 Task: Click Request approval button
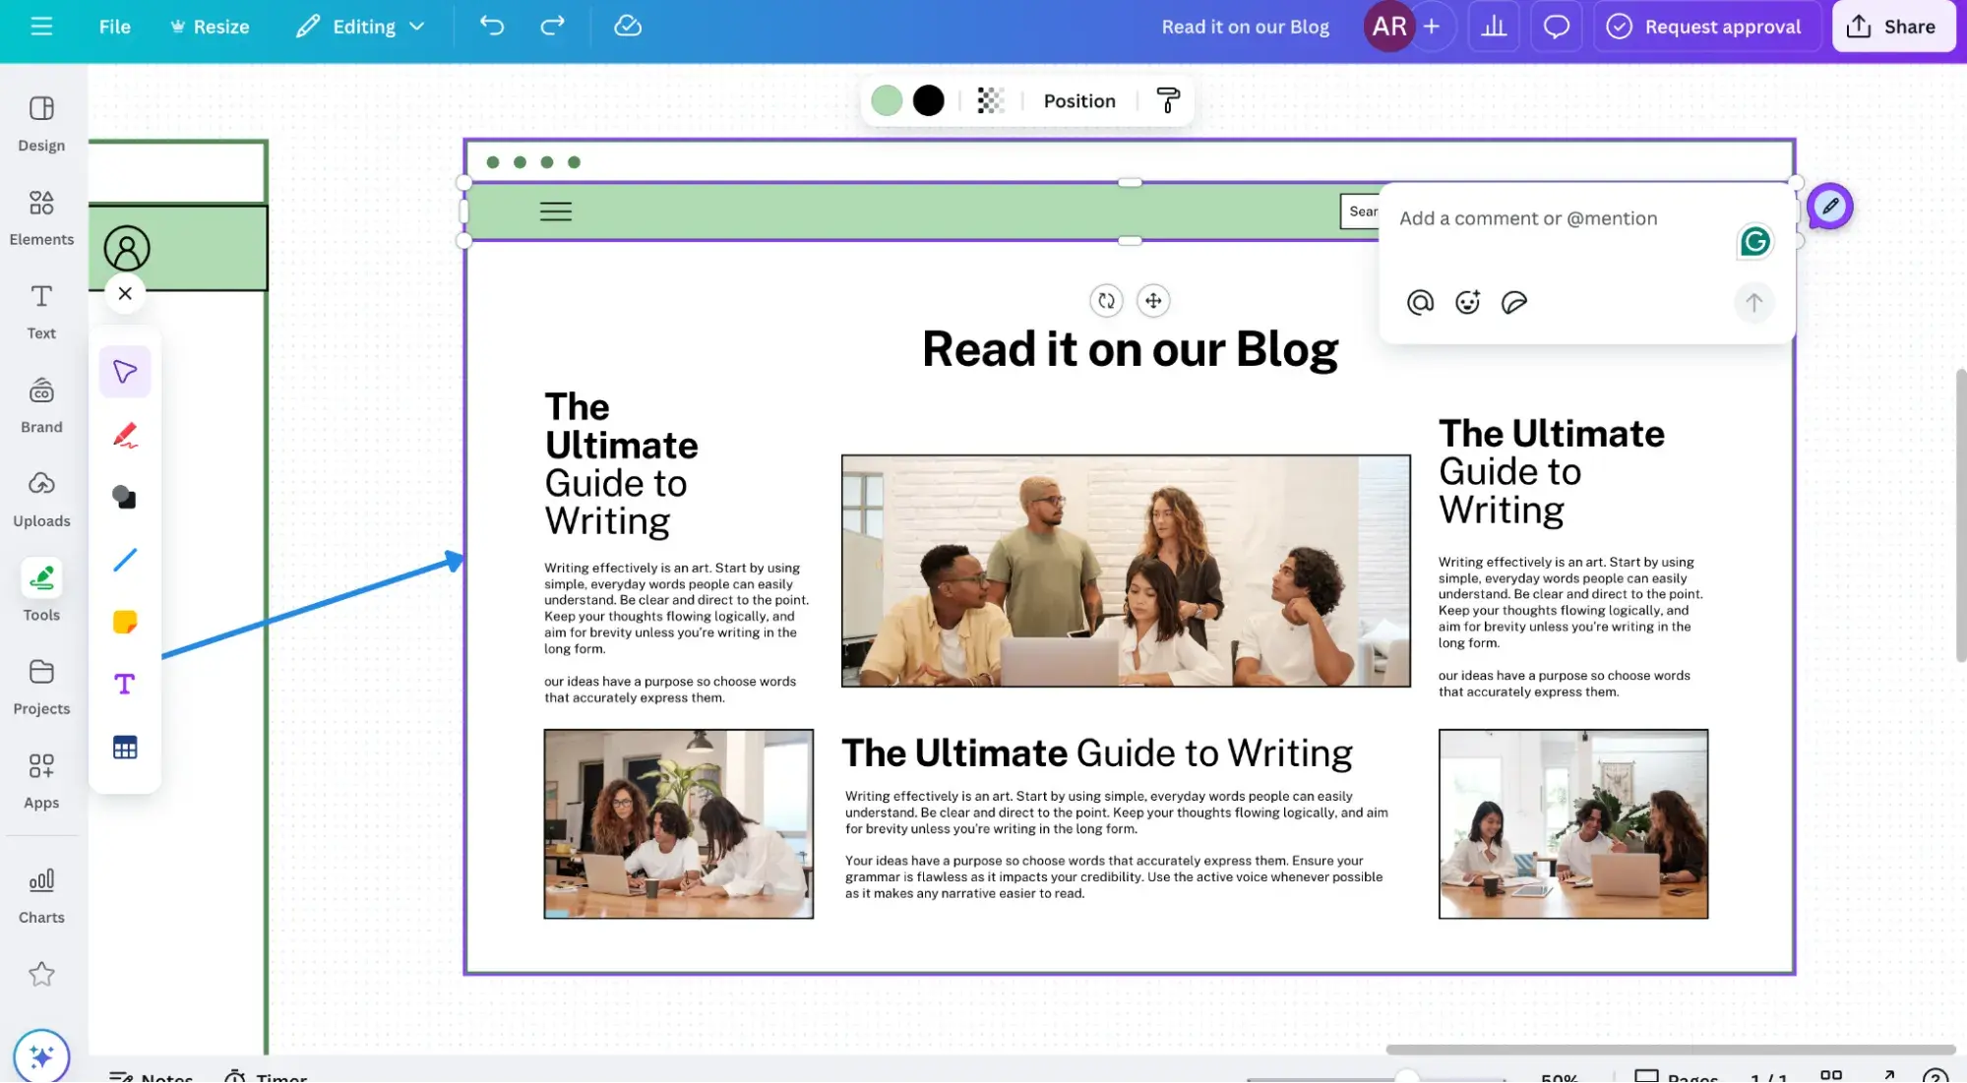pyautogui.click(x=1706, y=27)
